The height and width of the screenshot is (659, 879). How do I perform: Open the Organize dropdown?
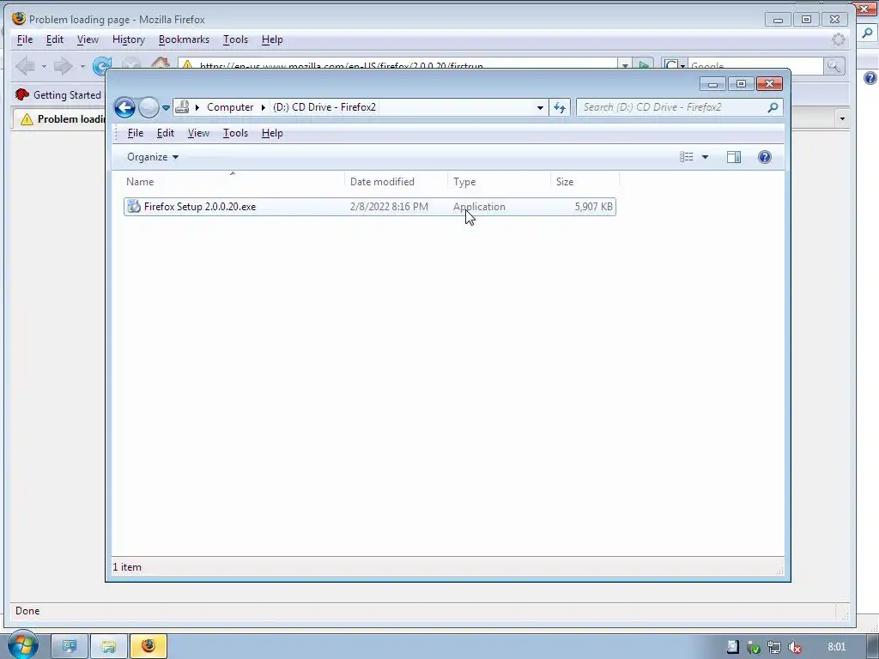153,157
